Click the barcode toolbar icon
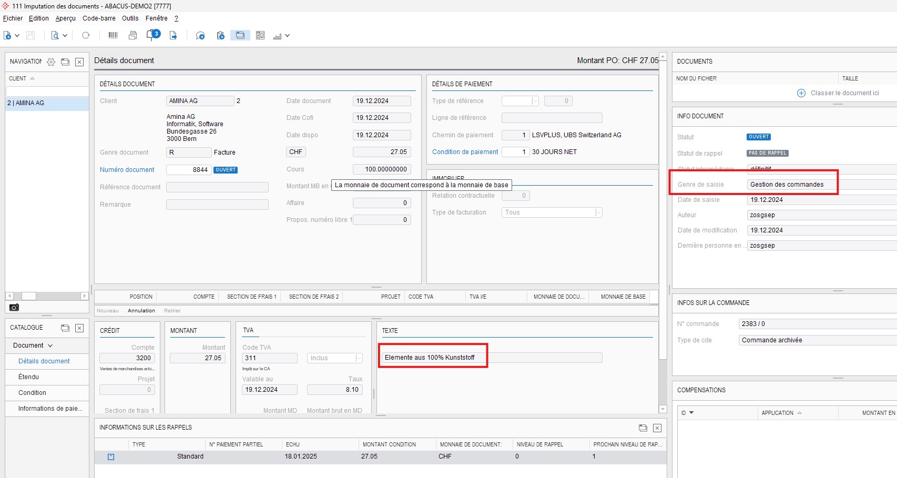The height and width of the screenshot is (478, 897). pos(113,36)
